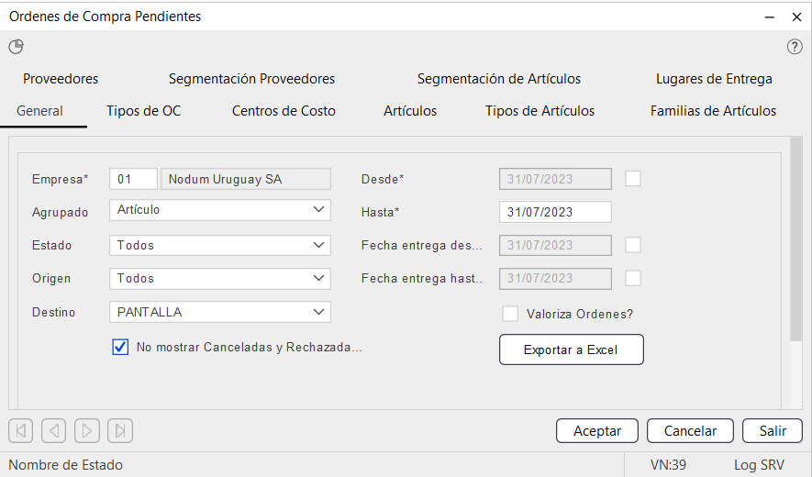812x477 pixels.
Task: Go to next record navigation arrow
Action: click(87, 430)
